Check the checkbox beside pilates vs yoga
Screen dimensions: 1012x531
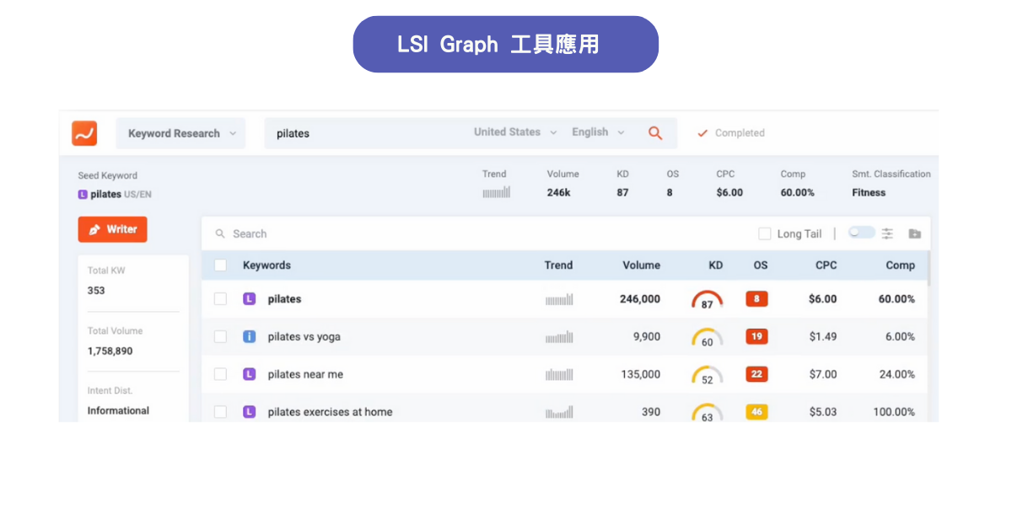pyautogui.click(x=220, y=336)
